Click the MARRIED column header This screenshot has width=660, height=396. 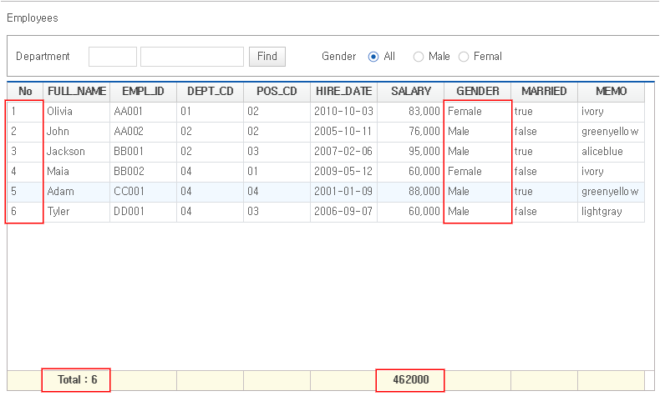(544, 92)
